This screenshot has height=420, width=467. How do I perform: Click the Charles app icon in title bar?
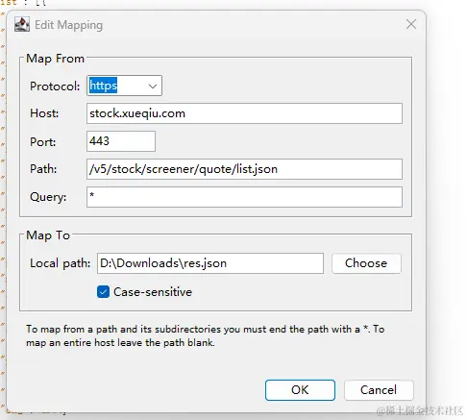(22, 24)
